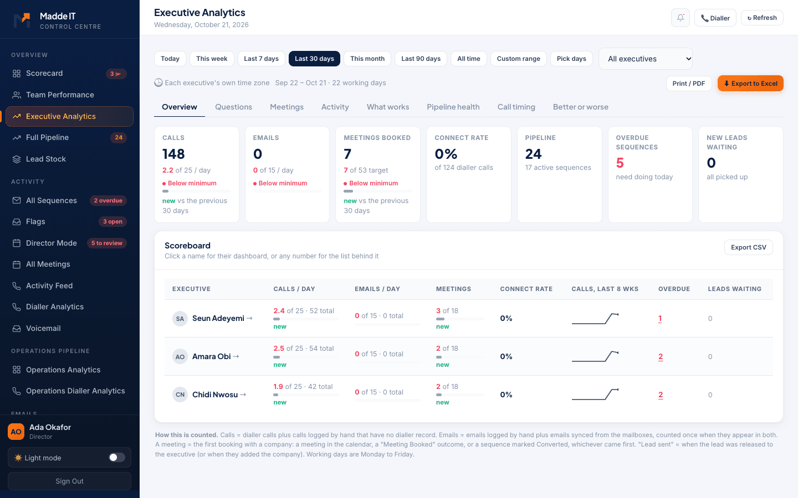The width and height of the screenshot is (798, 498).
Task: Click the Better or worse tab
Action: pyautogui.click(x=581, y=107)
